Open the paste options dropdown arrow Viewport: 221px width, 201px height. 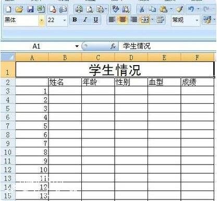click(171, 9)
